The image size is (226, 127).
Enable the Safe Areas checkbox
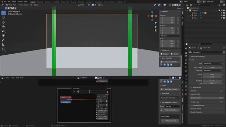tap(192, 102)
